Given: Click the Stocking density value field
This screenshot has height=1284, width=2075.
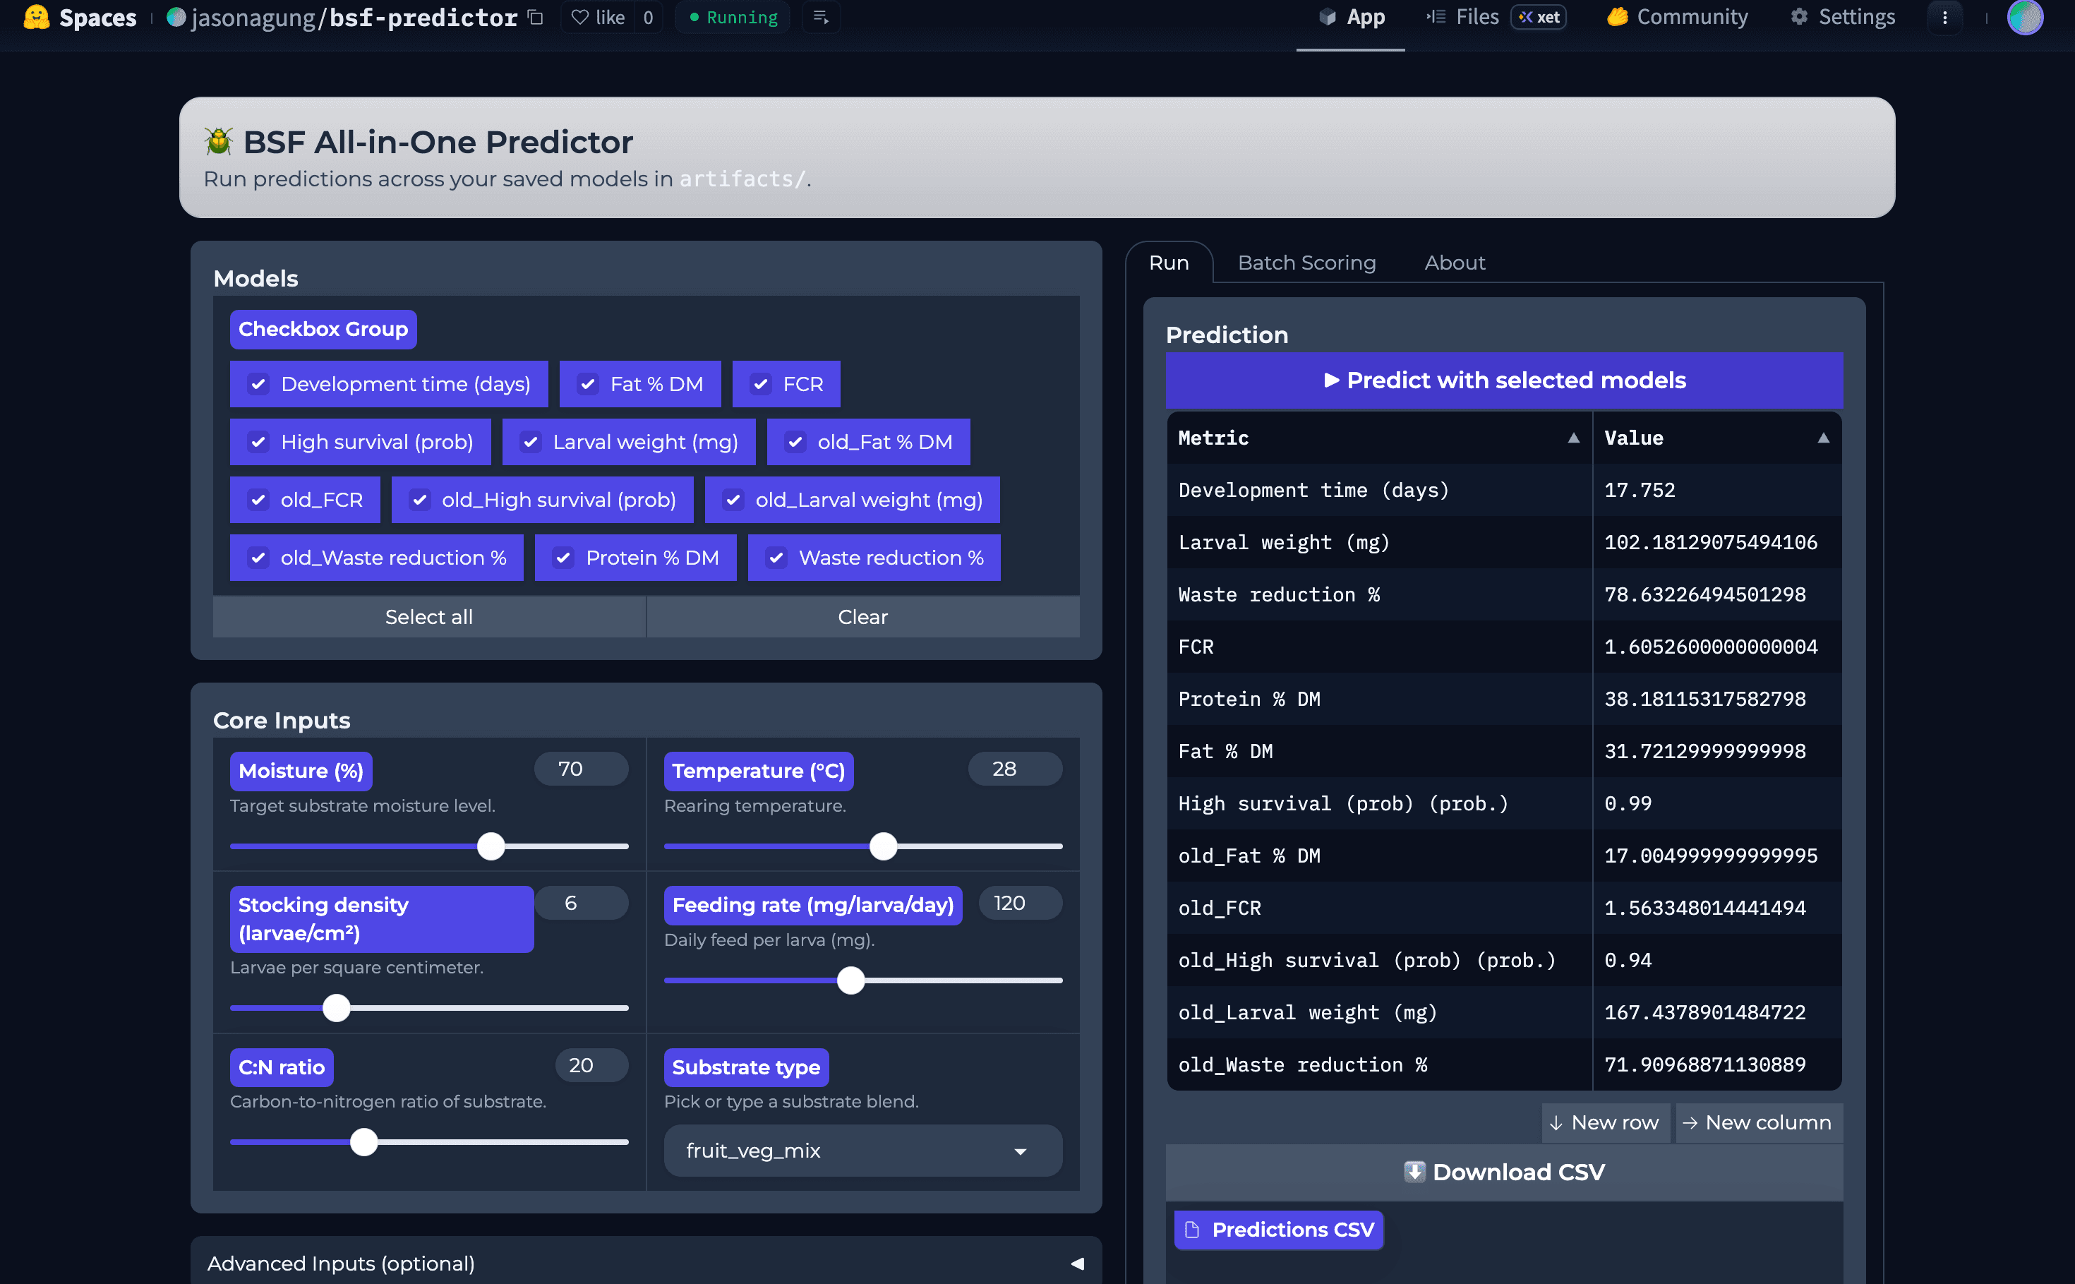Looking at the screenshot, I should tap(581, 904).
